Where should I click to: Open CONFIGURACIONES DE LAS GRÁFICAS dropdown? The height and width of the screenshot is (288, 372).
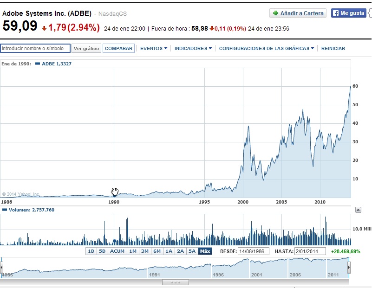tap(266, 48)
